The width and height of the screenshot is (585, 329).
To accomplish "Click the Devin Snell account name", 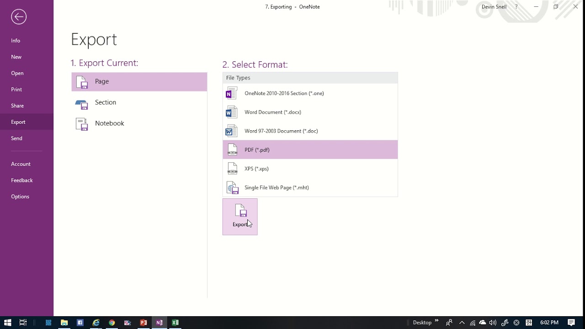I will tap(494, 7).
